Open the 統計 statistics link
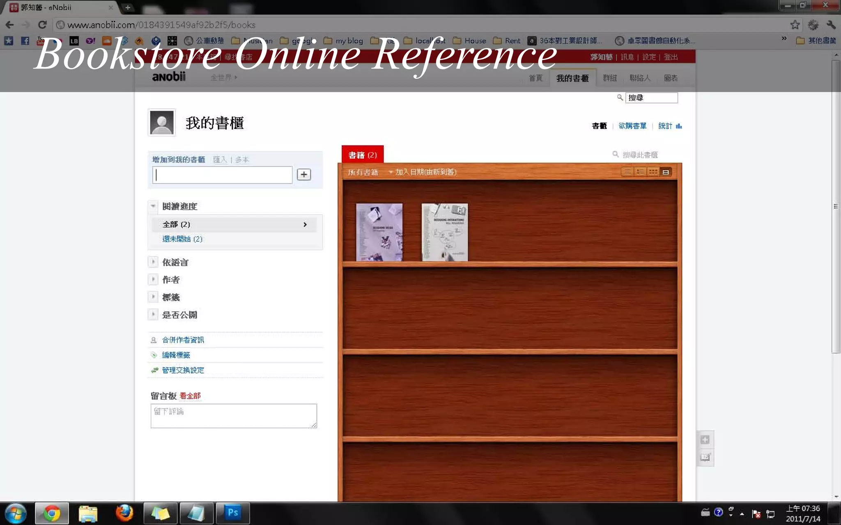This screenshot has width=841, height=525. pyautogui.click(x=670, y=126)
